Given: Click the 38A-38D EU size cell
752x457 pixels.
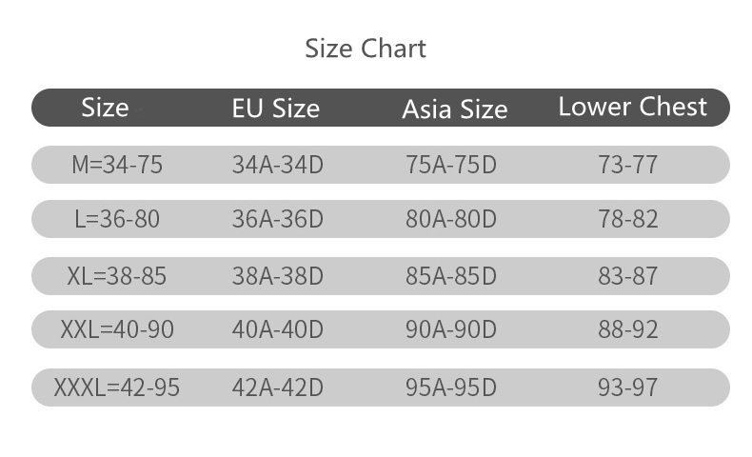Looking at the screenshot, I should point(278,276).
